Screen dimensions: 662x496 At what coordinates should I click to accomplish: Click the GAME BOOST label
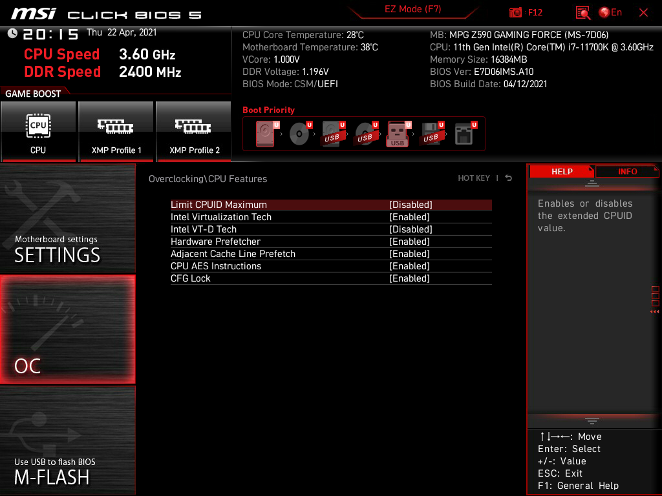click(33, 94)
